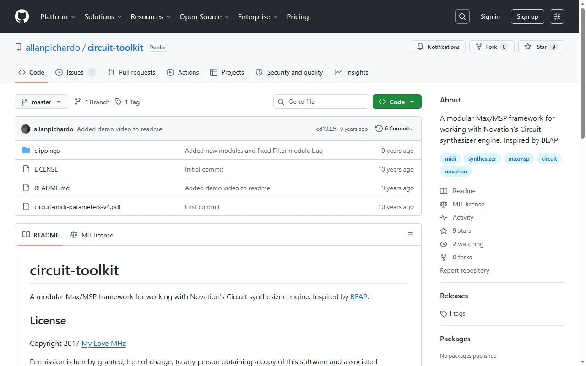Expand the Enterprise menu
The height and width of the screenshot is (366, 586).
[258, 16]
